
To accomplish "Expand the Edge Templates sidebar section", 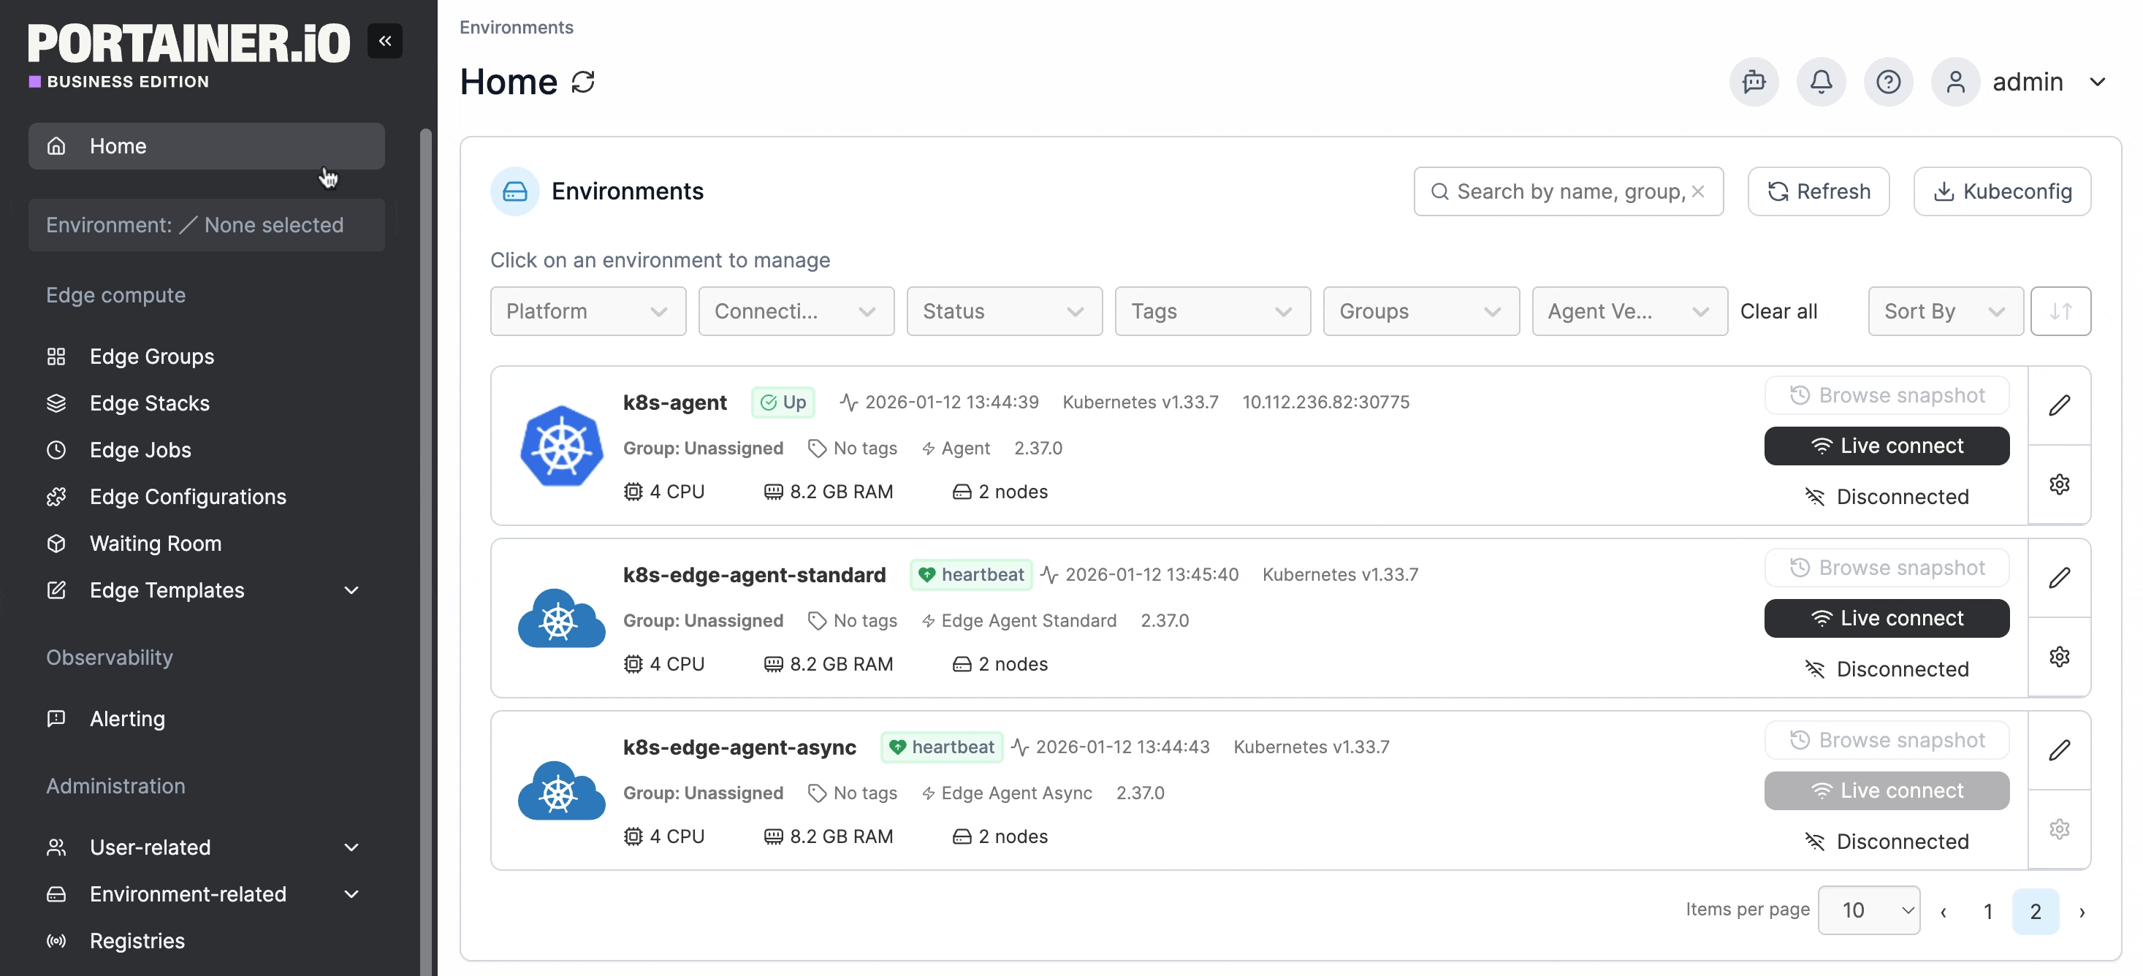I will [x=351, y=590].
